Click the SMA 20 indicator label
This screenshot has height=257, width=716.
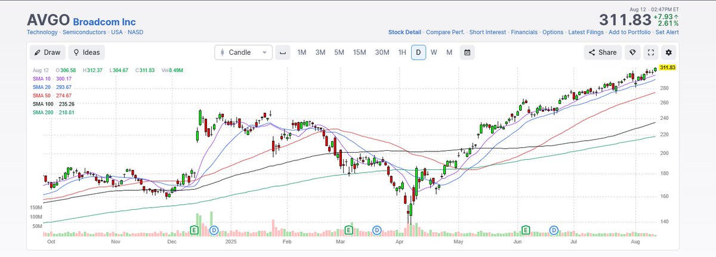pos(41,87)
